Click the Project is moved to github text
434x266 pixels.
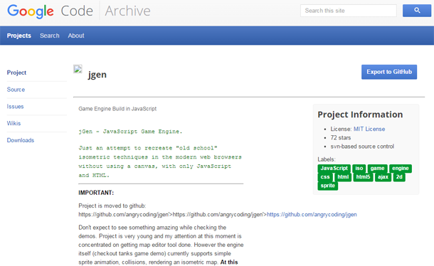(x=112, y=206)
